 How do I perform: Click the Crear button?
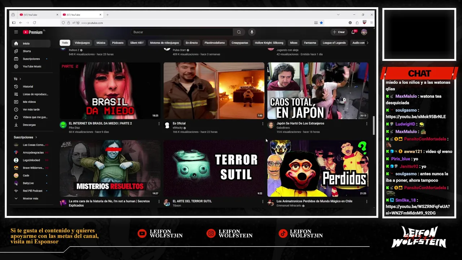coord(339,32)
